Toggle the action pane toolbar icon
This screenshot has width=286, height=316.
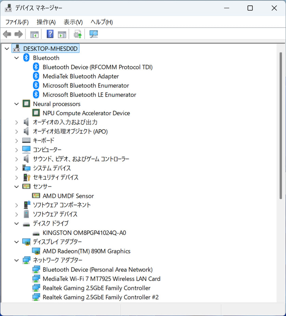(62, 34)
